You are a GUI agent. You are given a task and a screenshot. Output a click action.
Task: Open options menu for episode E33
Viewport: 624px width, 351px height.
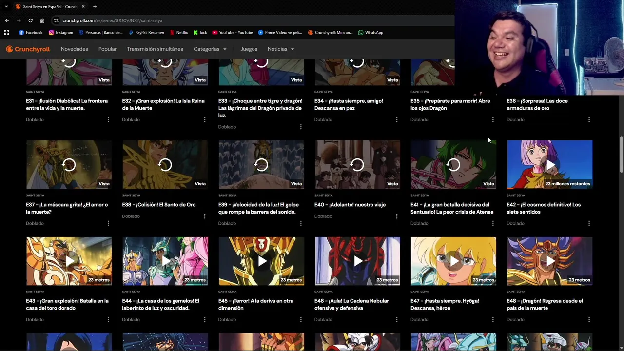(300, 127)
